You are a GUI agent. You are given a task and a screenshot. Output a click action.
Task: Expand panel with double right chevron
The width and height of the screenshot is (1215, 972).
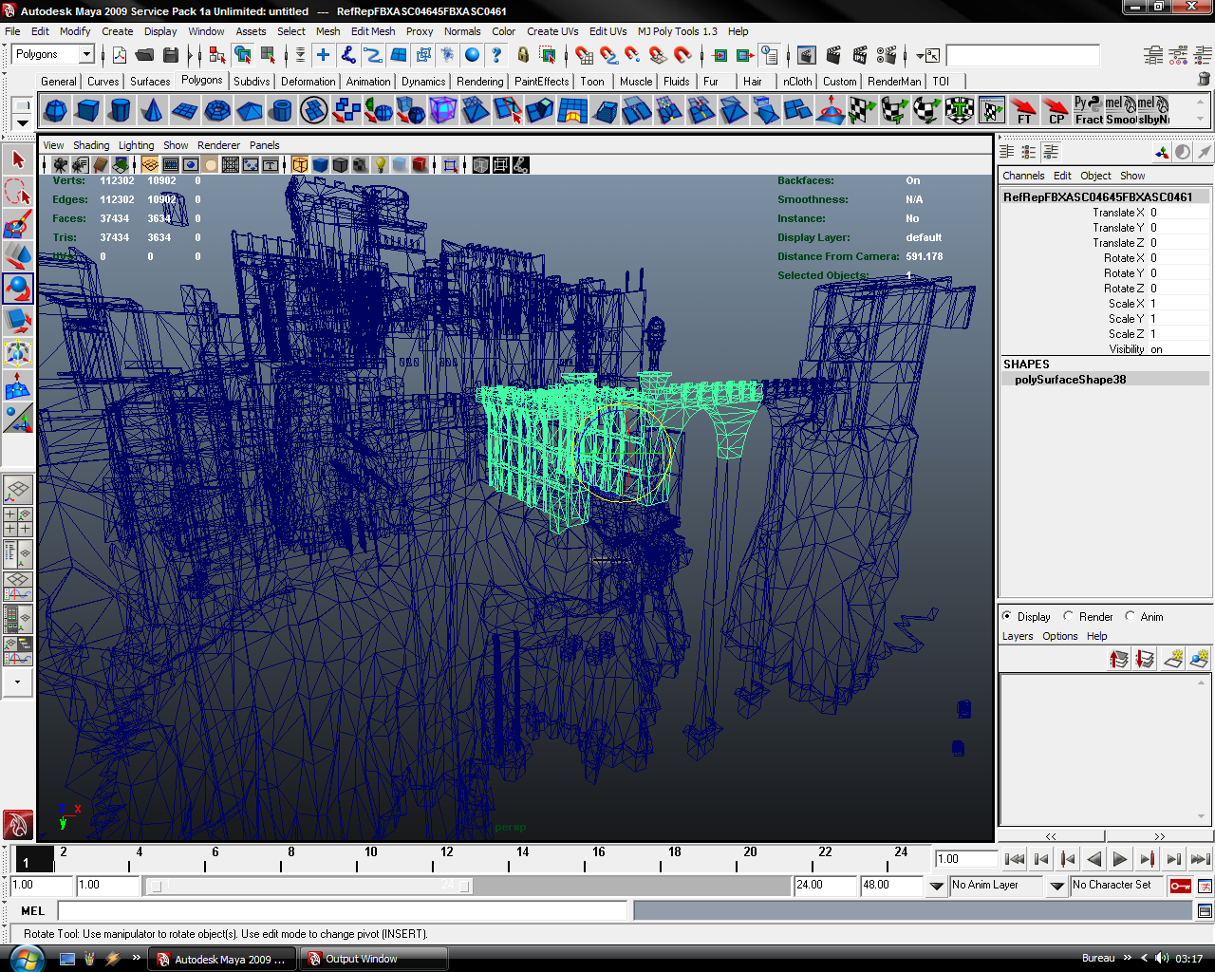(x=1160, y=836)
